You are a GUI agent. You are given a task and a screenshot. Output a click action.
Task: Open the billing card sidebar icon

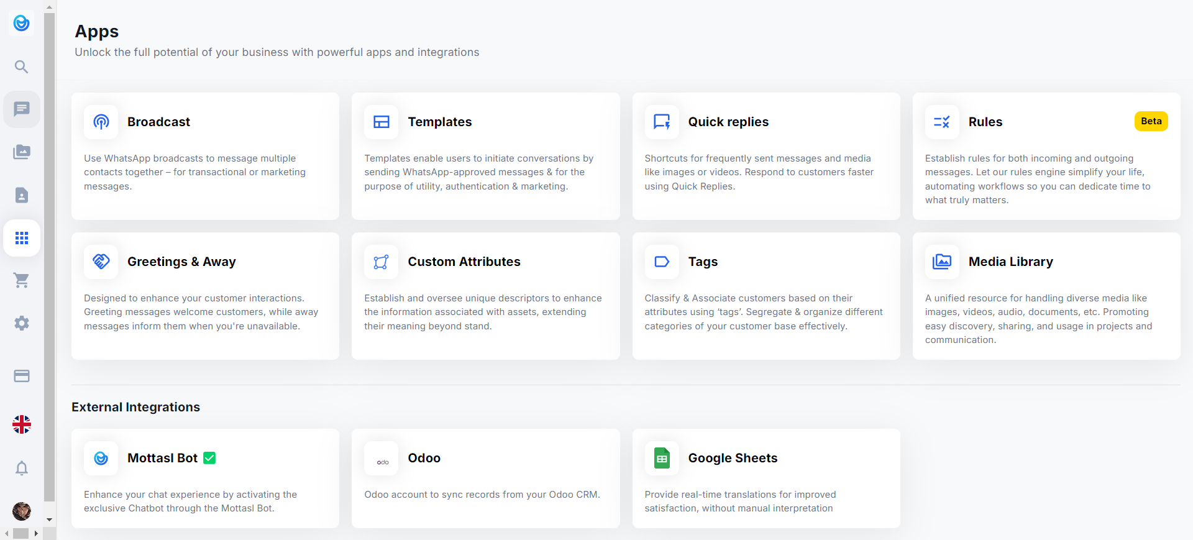(22, 376)
